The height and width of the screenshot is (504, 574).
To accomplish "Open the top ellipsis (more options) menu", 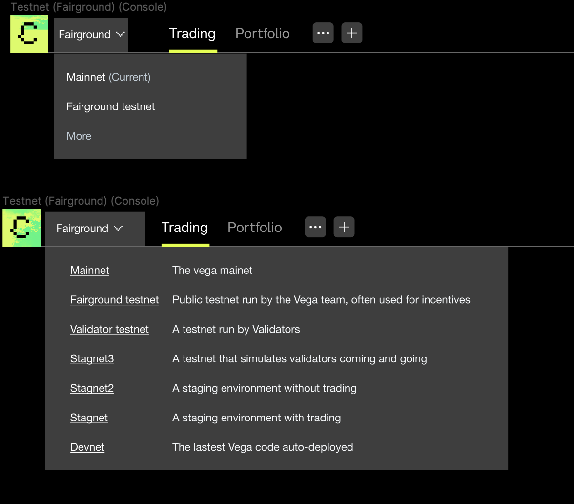I will 323,33.
